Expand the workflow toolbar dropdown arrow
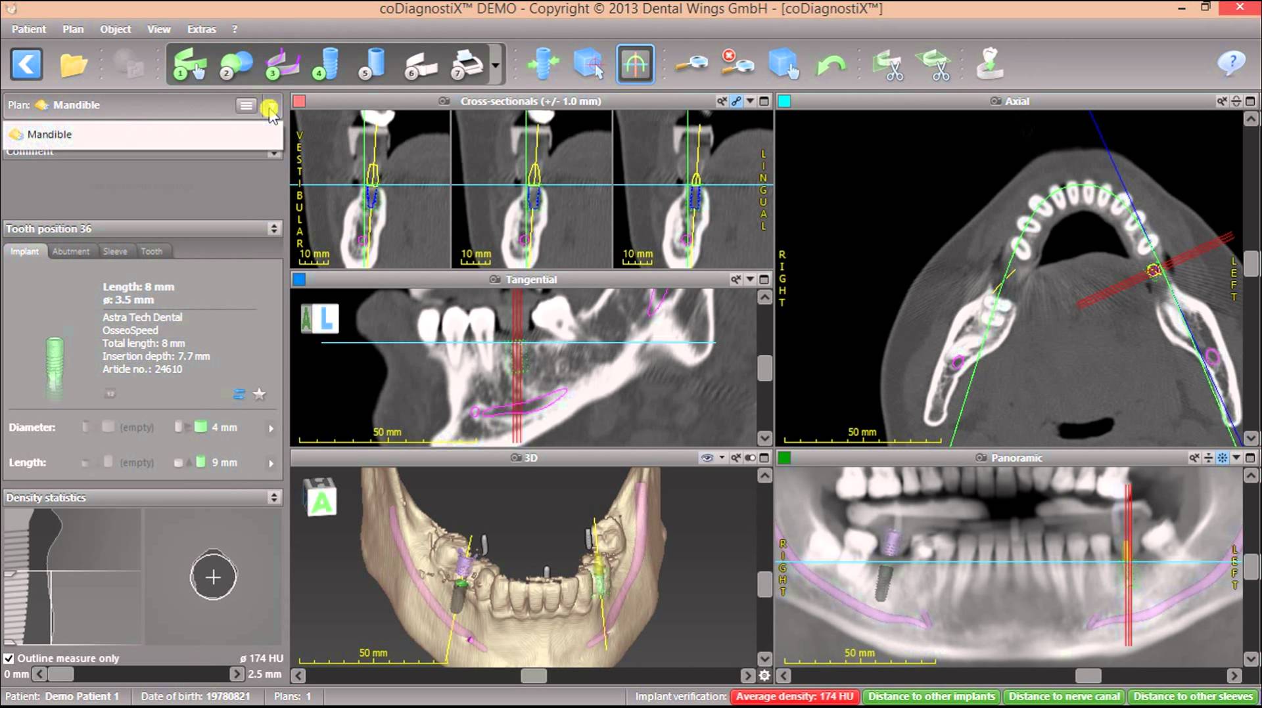 coord(496,65)
